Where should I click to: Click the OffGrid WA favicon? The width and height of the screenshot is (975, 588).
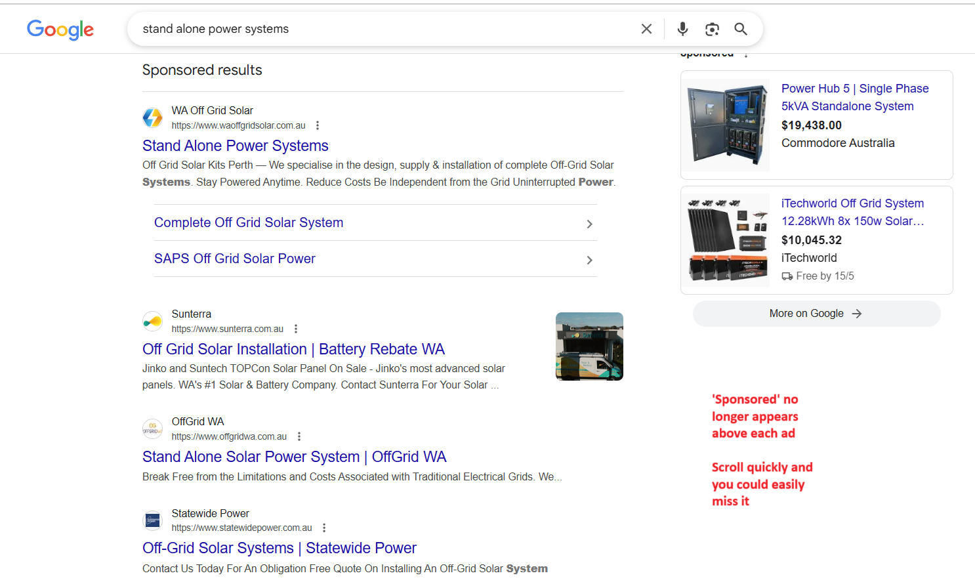point(153,429)
